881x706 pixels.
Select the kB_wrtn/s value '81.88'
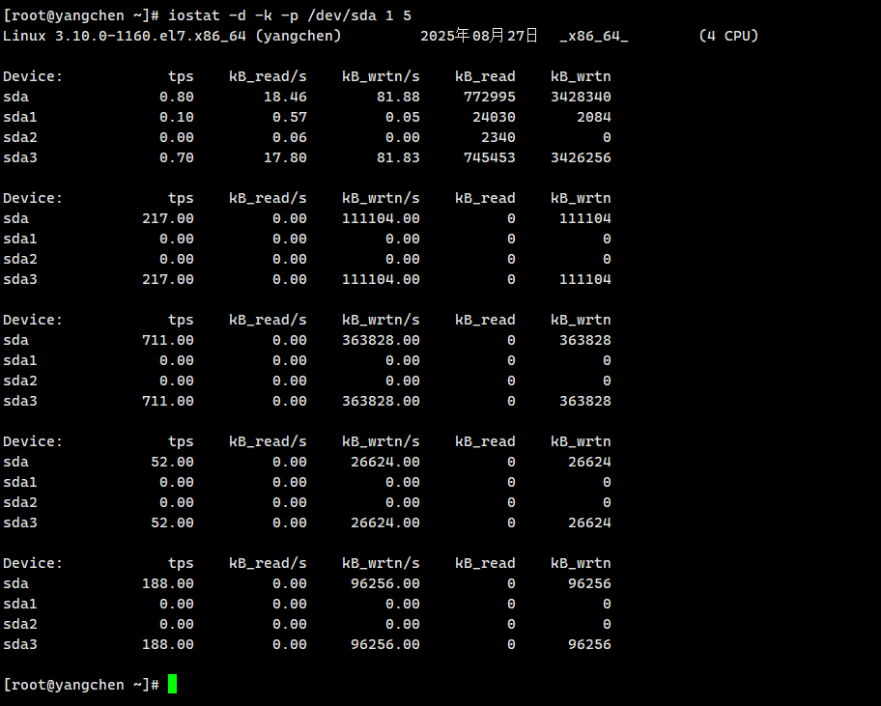(x=398, y=97)
